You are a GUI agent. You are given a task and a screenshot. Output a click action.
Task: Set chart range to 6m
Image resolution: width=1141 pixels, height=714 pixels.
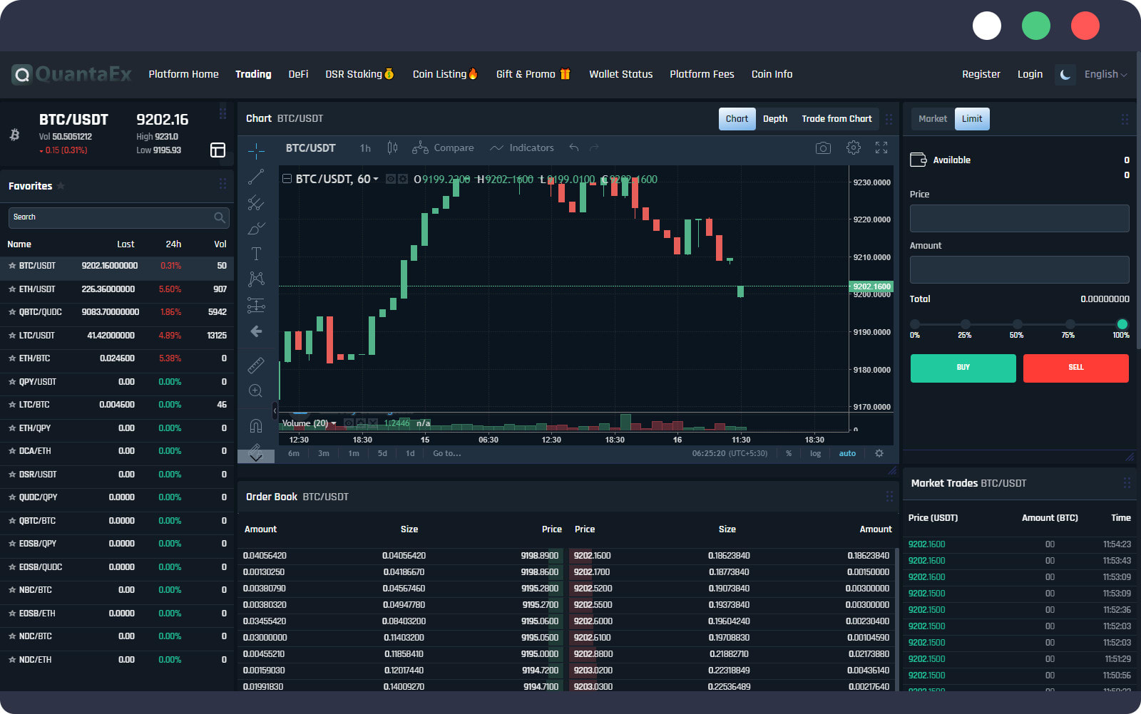tap(294, 453)
